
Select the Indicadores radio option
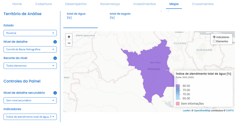click(214, 37)
